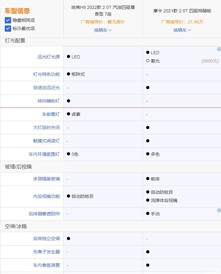Click 自动防眩目 value in 哈弗H9 column
Image resolution: width=221 pixels, height=274 pixels.
point(82,196)
